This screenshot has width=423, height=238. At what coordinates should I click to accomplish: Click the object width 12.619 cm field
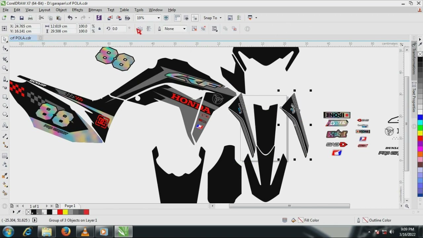point(63,26)
